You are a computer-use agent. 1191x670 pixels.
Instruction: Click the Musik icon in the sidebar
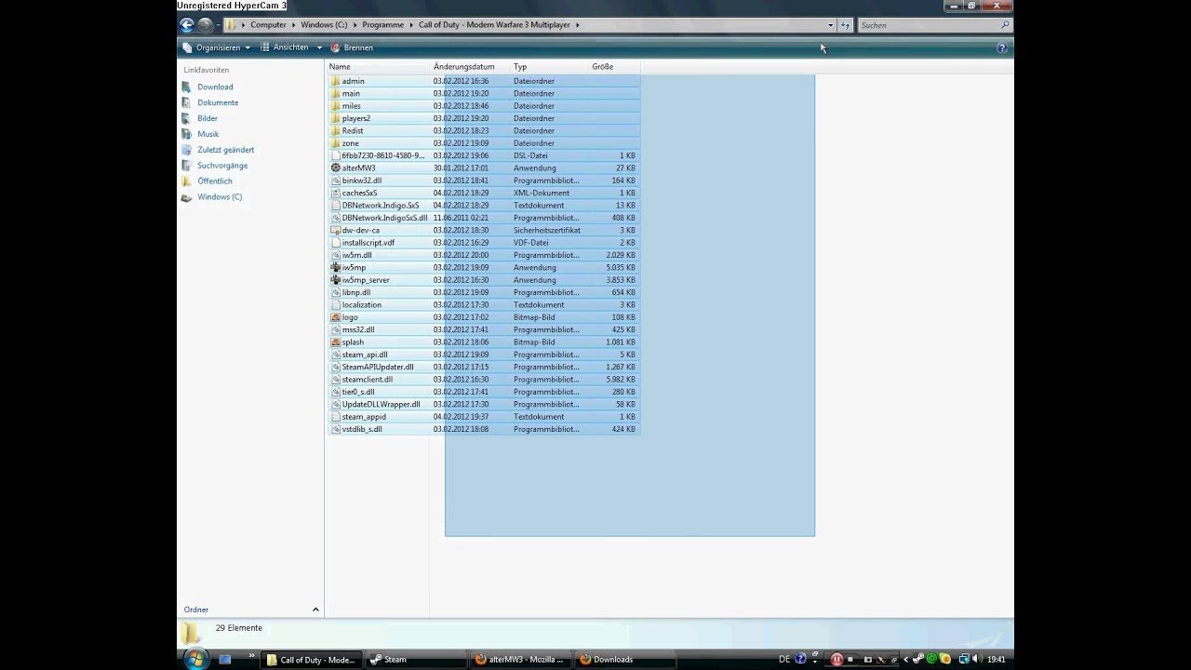click(x=187, y=134)
